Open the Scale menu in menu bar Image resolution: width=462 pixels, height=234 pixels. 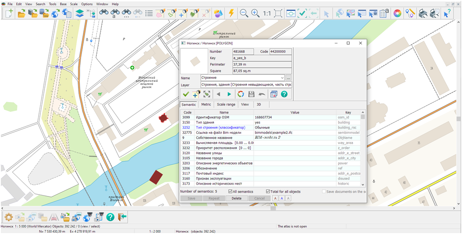coord(73,4)
